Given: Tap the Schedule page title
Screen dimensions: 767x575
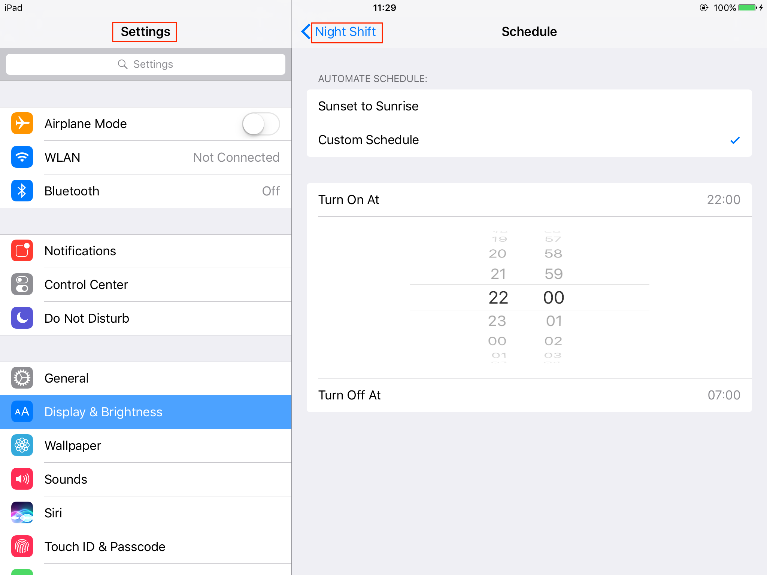Looking at the screenshot, I should (x=529, y=31).
